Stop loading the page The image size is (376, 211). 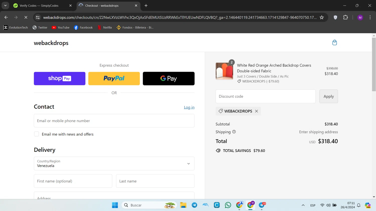click(26, 17)
